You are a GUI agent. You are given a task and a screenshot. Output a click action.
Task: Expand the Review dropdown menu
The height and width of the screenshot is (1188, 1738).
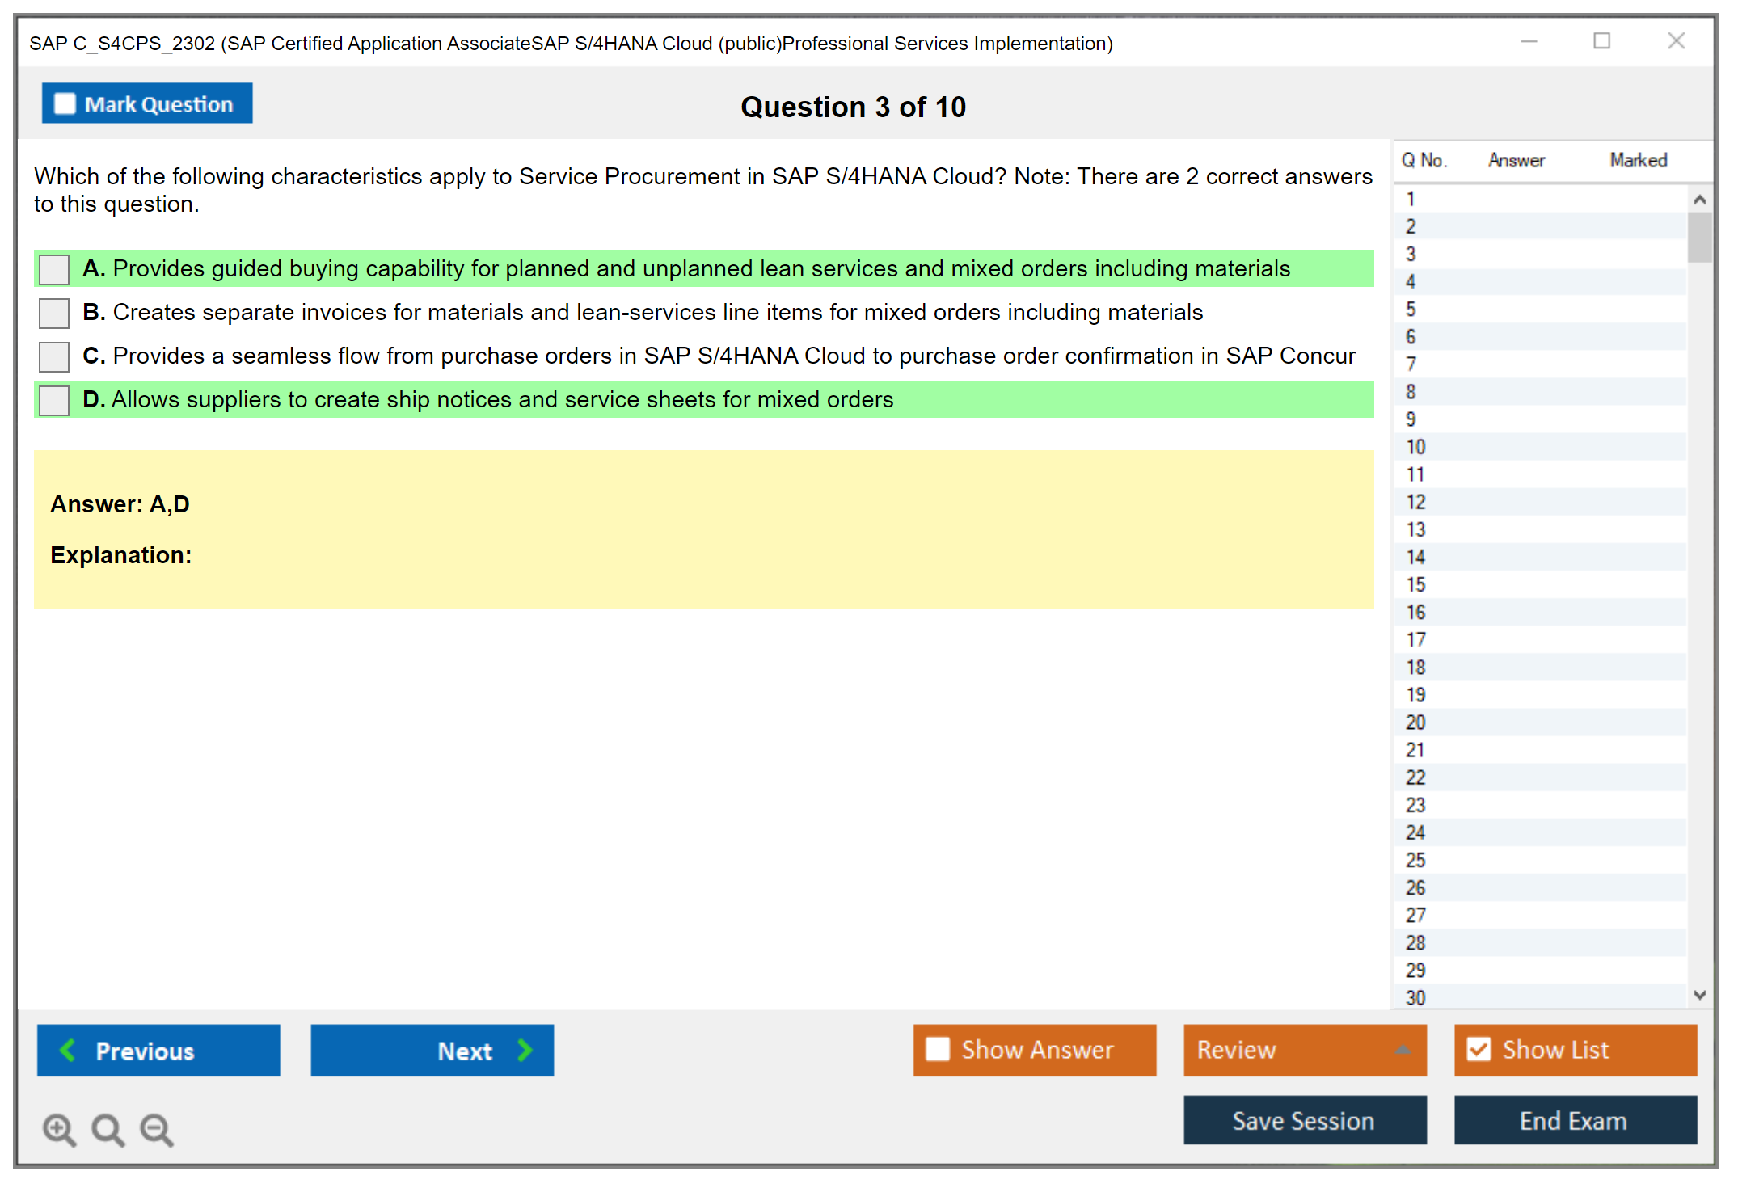pos(1403,1050)
